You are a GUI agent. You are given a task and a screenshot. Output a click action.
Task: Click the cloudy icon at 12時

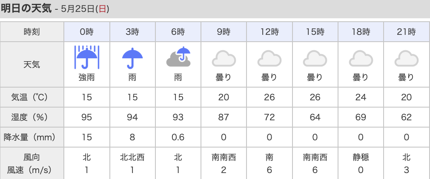269,58
